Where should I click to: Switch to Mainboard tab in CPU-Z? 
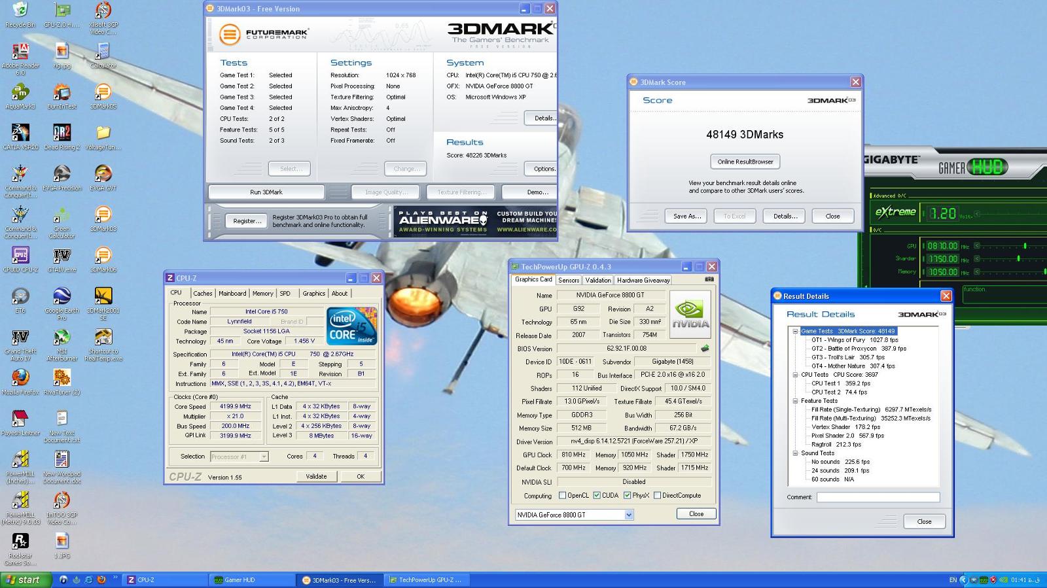click(x=232, y=294)
